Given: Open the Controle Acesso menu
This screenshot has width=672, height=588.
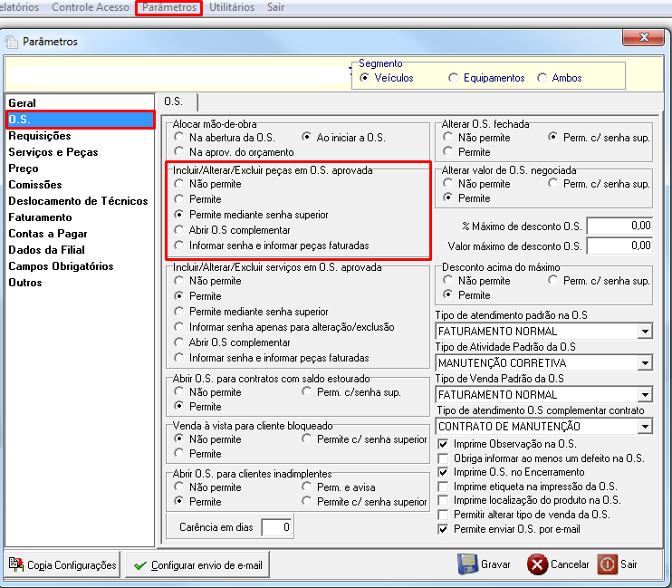Looking at the screenshot, I should click(x=91, y=7).
